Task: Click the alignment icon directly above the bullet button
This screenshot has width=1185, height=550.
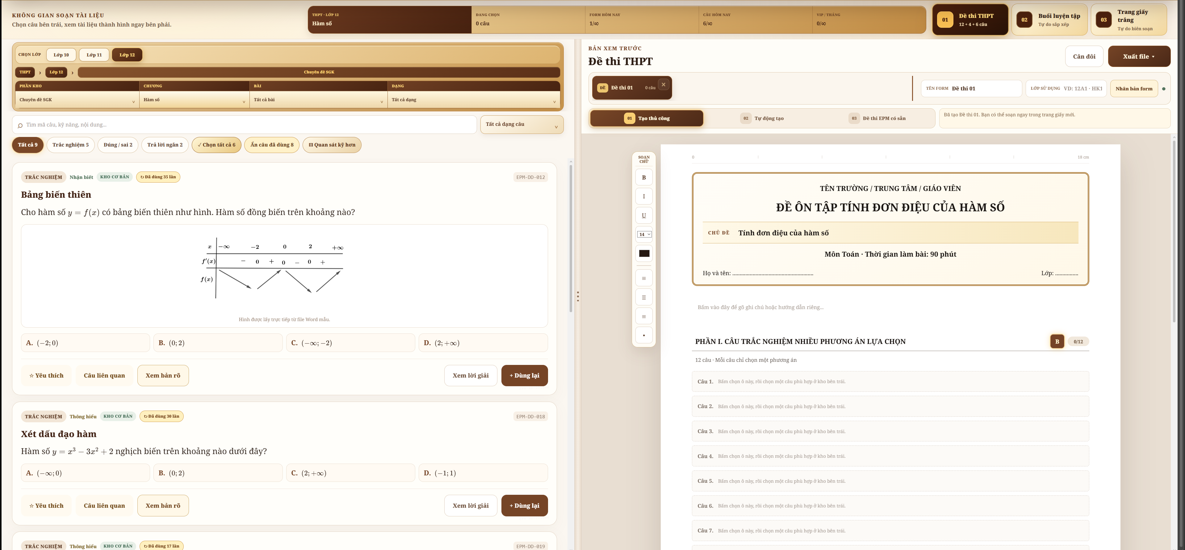Action: pos(643,316)
